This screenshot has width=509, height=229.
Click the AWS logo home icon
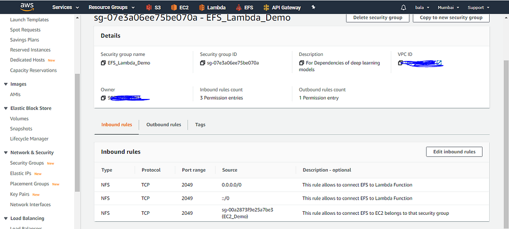(x=27, y=7)
